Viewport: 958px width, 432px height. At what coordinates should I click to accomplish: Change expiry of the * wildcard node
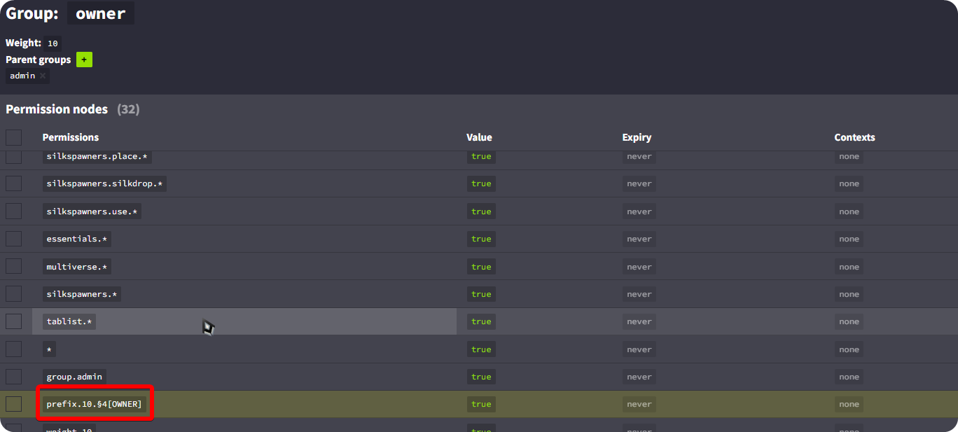[639, 349]
